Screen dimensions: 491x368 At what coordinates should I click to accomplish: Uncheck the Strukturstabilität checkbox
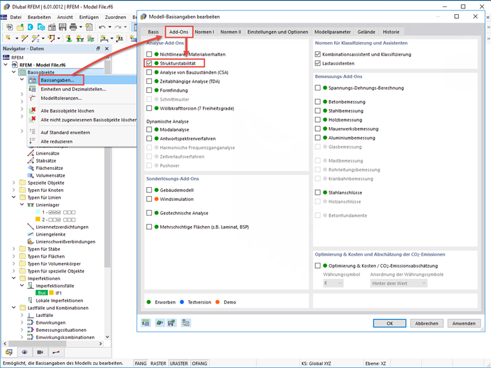(x=149, y=63)
